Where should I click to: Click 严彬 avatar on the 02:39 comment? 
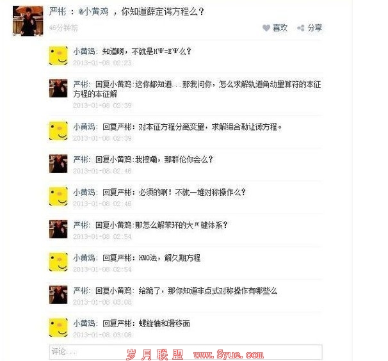click(x=58, y=88)
